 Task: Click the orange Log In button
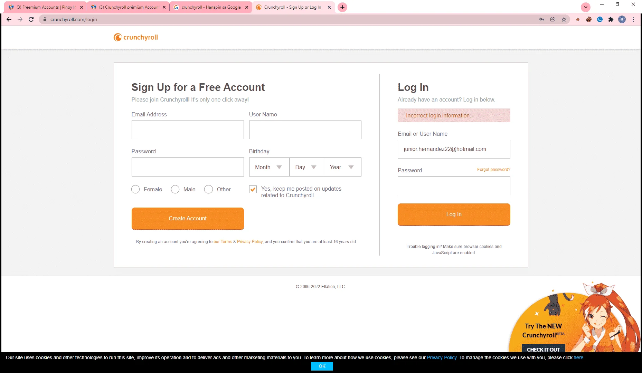click(x=454, y=214)
